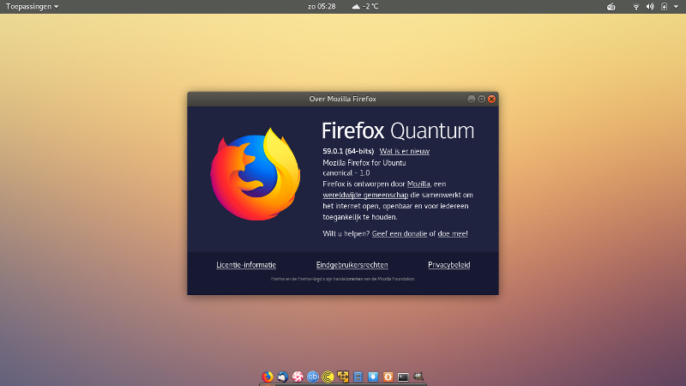Image resolution: width=686 pixels, height=386 pixels.
Task: Click the 'Over Mozilla Firefox' title bar
Action: pyautogui.click(x=342, y=99)
